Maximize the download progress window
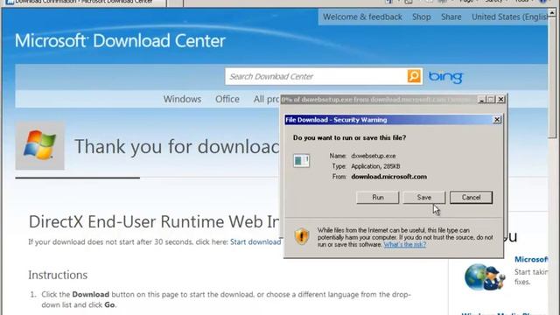 click(x=491, y=99)
